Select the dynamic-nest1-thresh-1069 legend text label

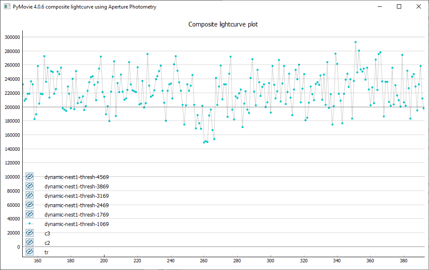76,224
